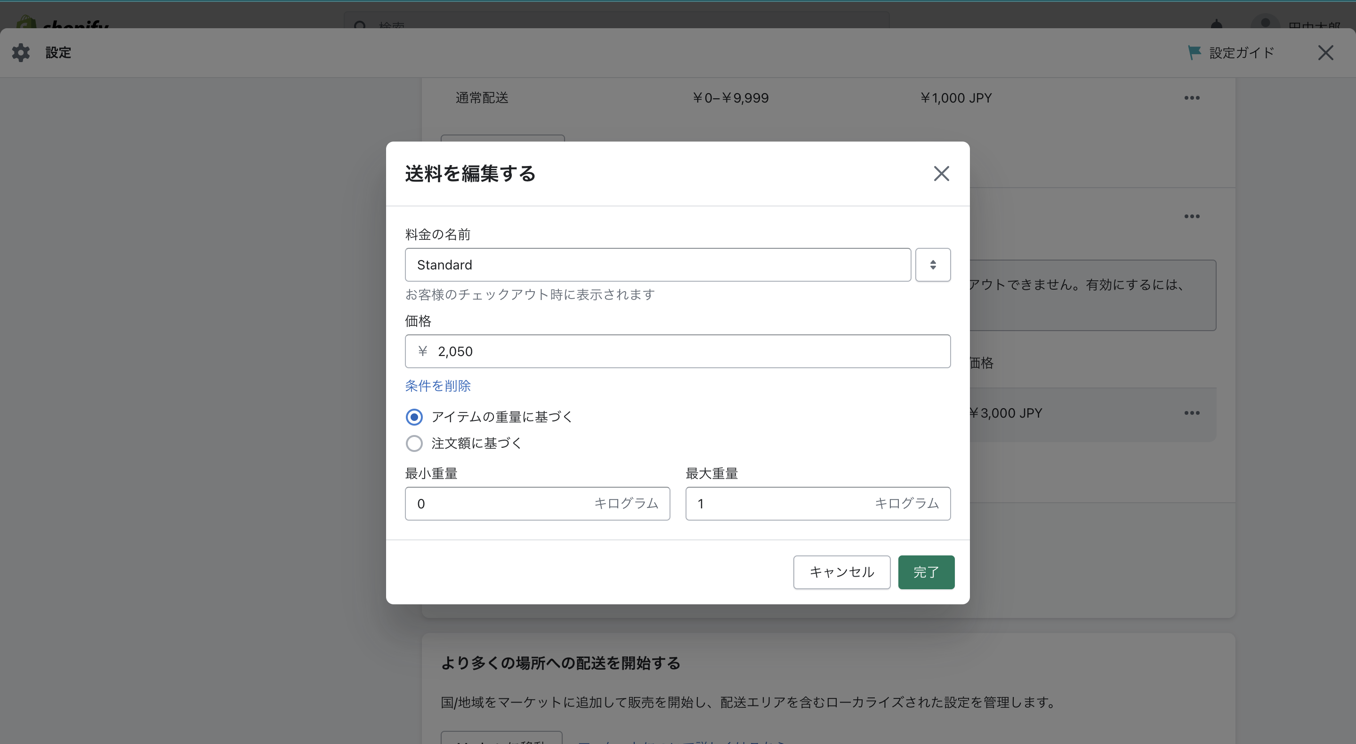1356x744 pixels.
Task: Select 注文額に基づく radio option
Action: pos(414,443)
